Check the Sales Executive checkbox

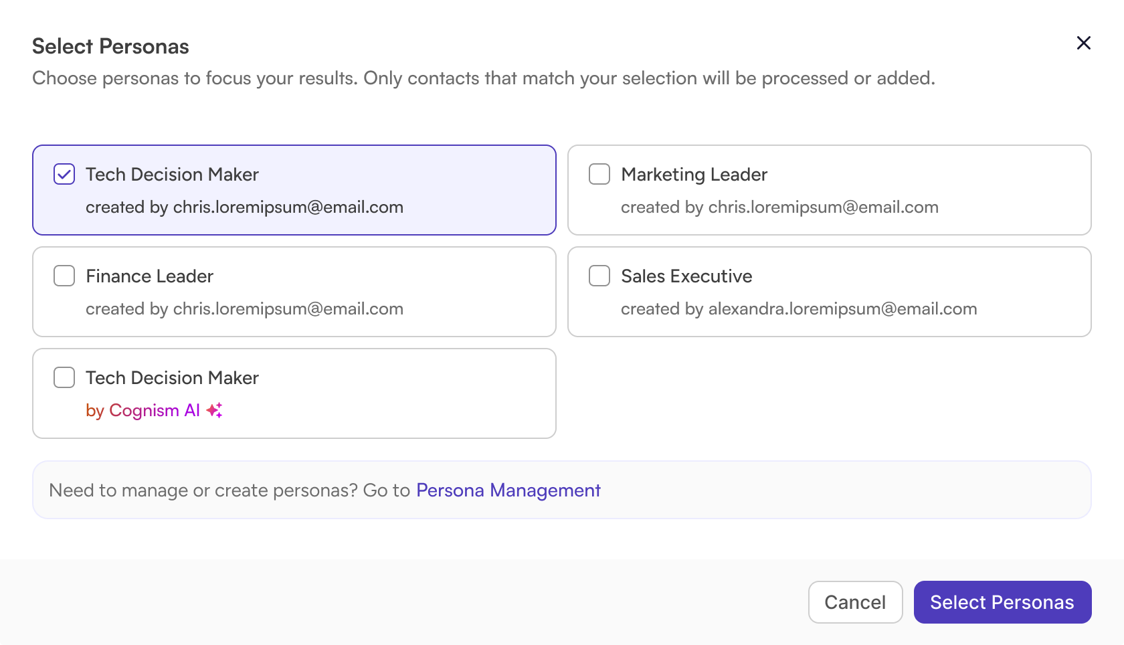click(599, 276)
